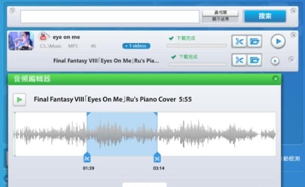Image resolution: width=305 pixels, height=187 pixels.
Task: Click the round icon left of the search box
Action: click(x=12, y=10)
